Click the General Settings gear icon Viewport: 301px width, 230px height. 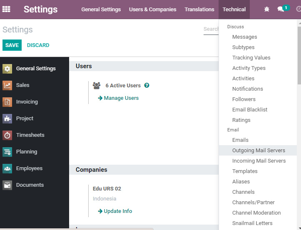(7, 69)
